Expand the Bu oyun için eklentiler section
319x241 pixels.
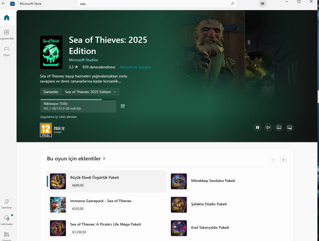[76, 159]
